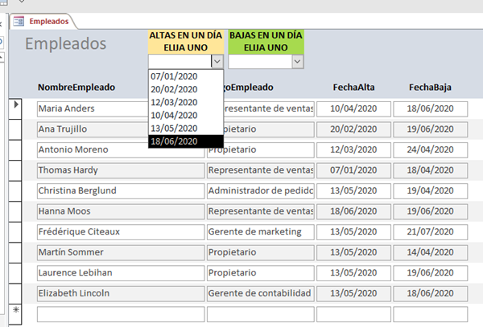Click the Martín Sommer name field
The height and width of the screenshot is (327, 483).
coord(121,252)
